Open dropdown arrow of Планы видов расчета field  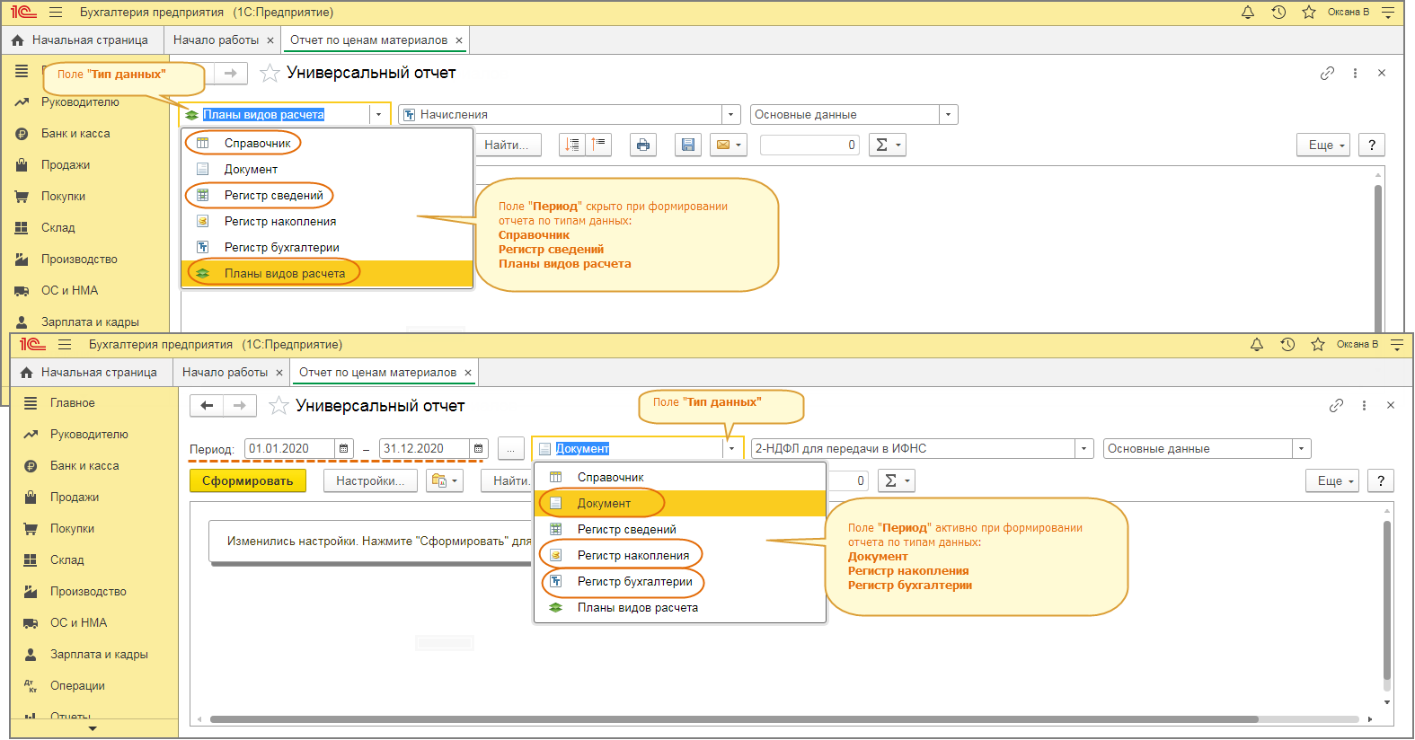378,115
